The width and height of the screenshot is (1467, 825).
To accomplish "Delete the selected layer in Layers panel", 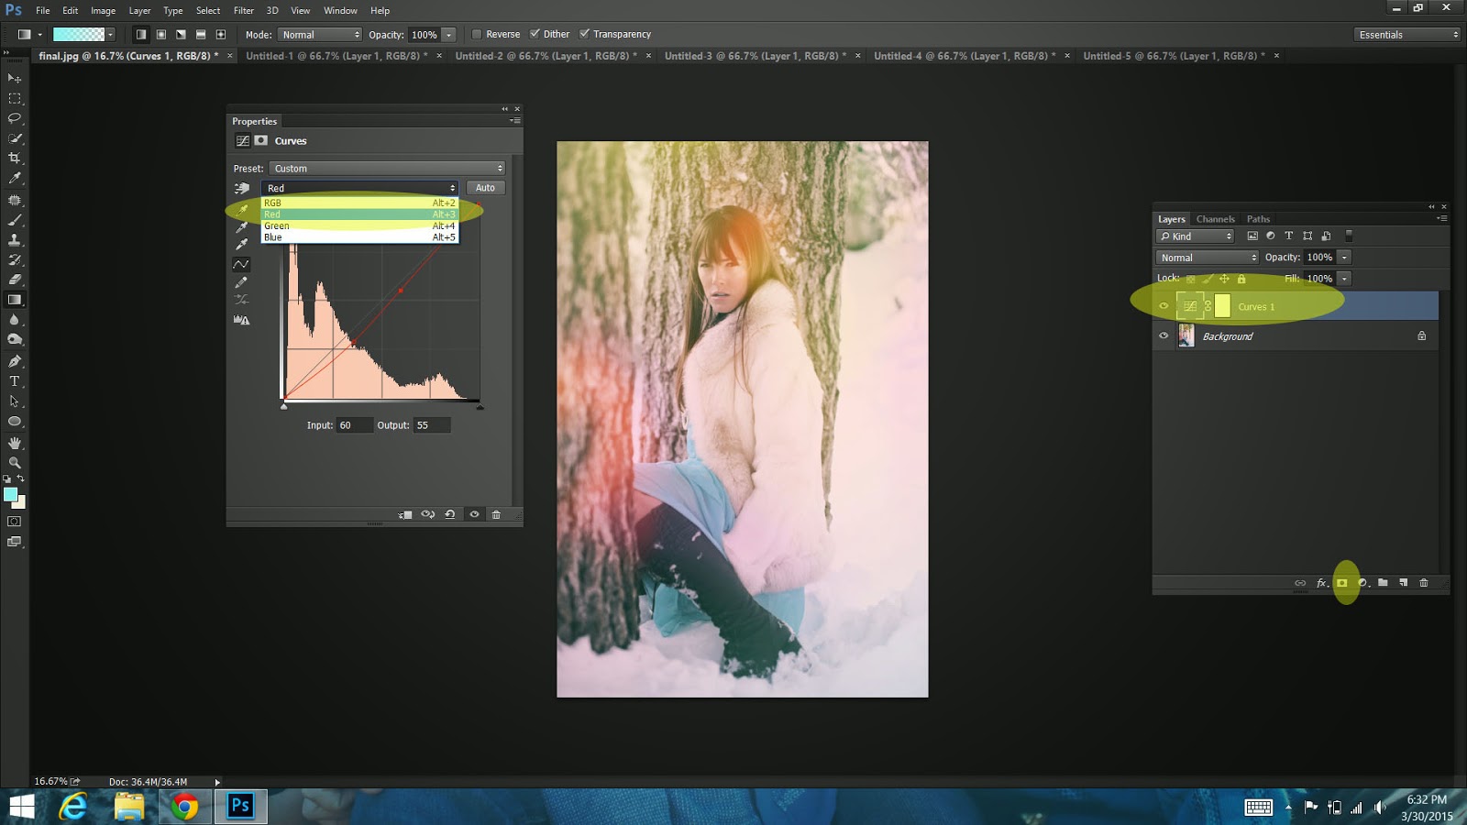I will pos(1424,583).
